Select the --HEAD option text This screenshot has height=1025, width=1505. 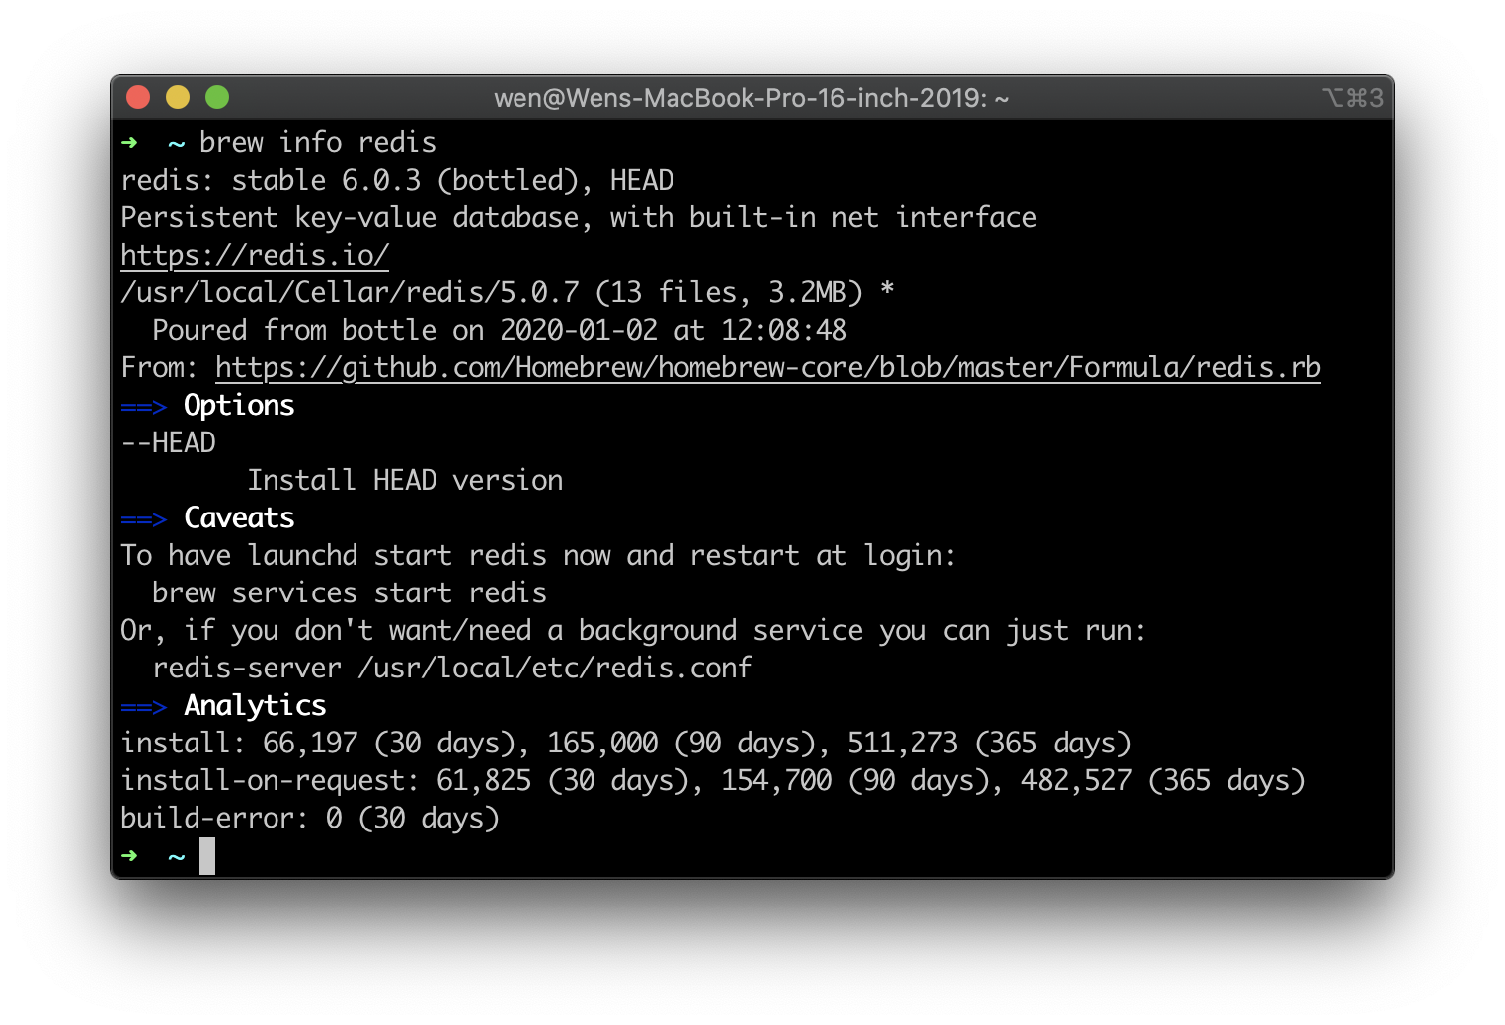click(x=168, y=442)
